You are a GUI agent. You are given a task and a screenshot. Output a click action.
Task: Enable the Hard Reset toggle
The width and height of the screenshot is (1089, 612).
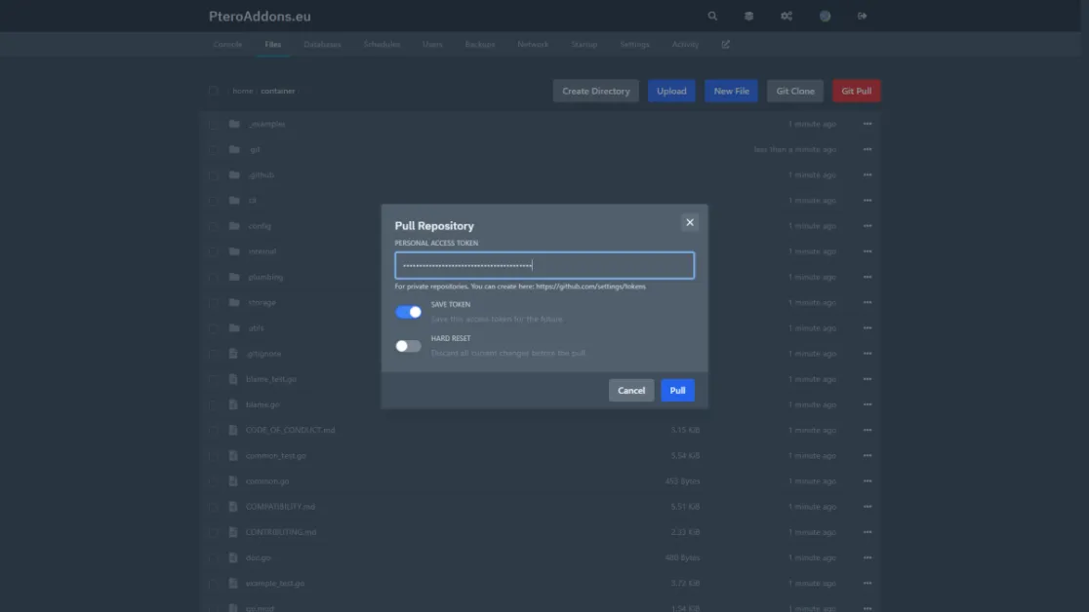pyautogui.click(x=408, y=346)
